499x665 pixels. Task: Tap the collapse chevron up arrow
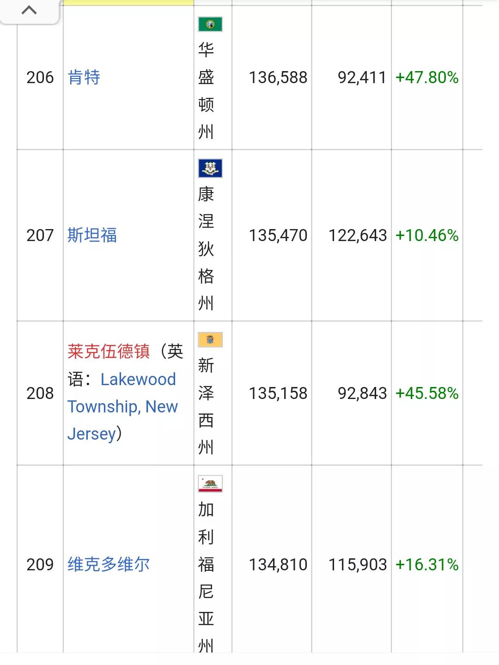pyautogui.click(x=29, y=10)
